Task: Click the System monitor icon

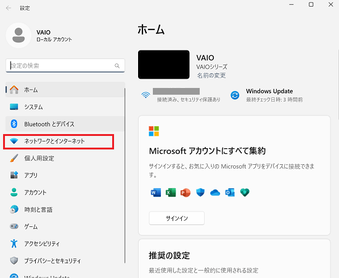Action: click(x=14, y=107)
